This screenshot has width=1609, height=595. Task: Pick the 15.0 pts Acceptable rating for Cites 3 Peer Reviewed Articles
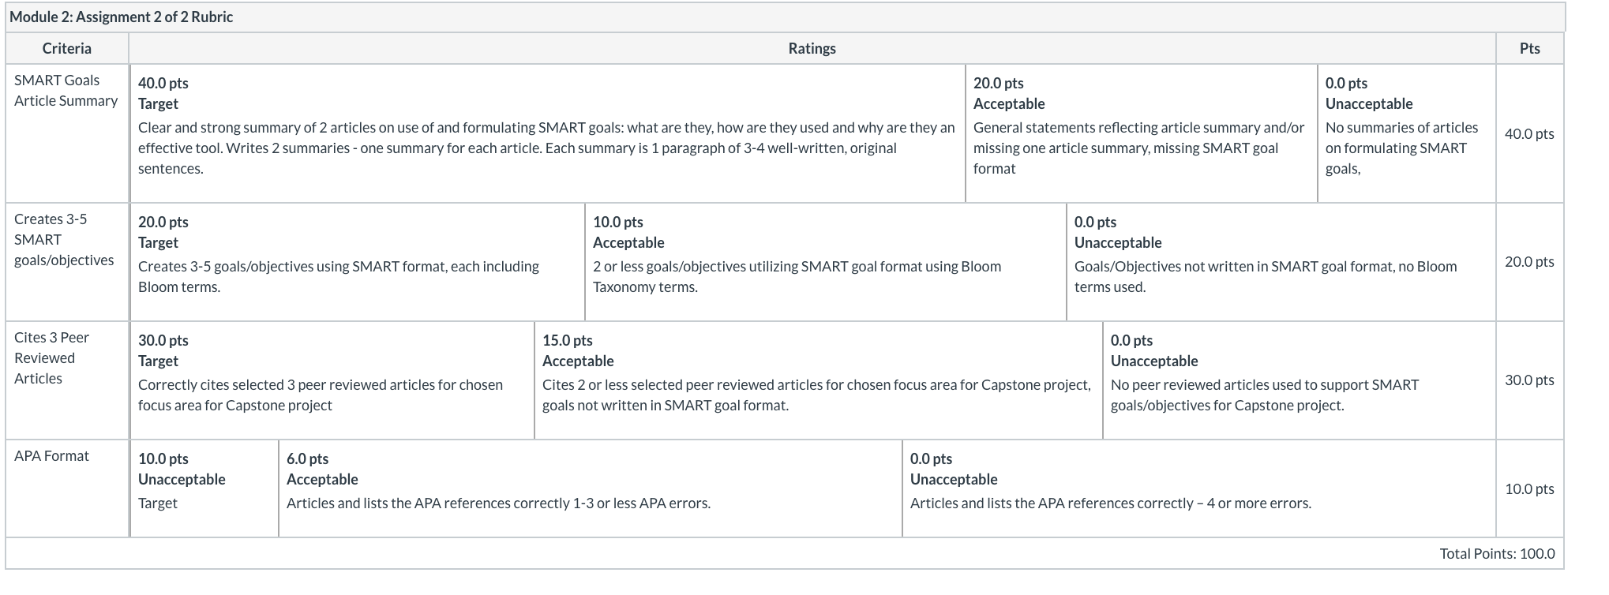(818, 380)
